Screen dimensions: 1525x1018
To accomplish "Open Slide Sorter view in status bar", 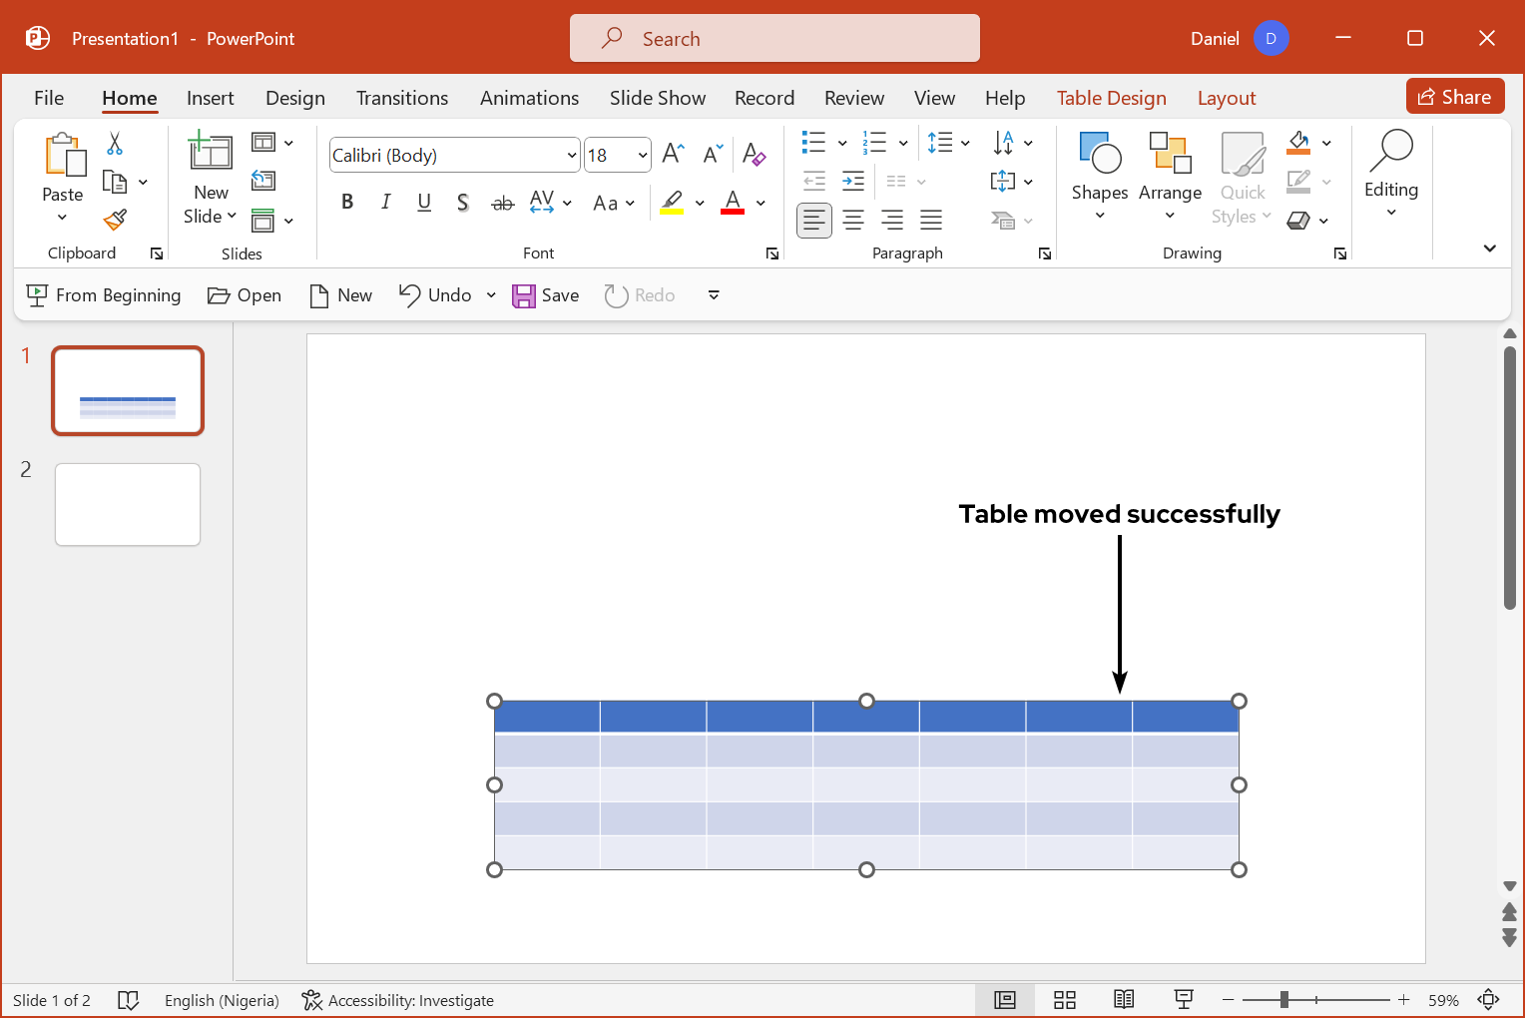I will click(1065, 1000).
